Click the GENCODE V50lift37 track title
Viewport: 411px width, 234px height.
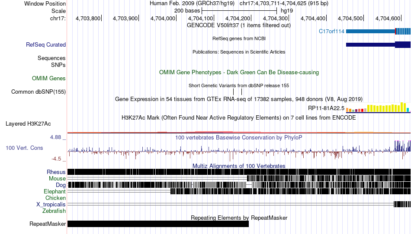point(239,25)
